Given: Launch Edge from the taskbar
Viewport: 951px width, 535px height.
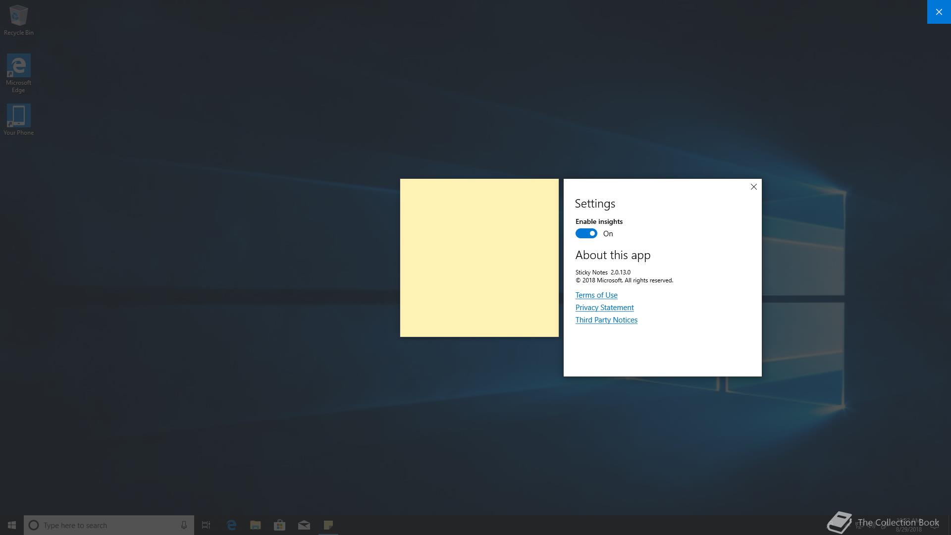Looking at the screenshot, I should (231, 525).
